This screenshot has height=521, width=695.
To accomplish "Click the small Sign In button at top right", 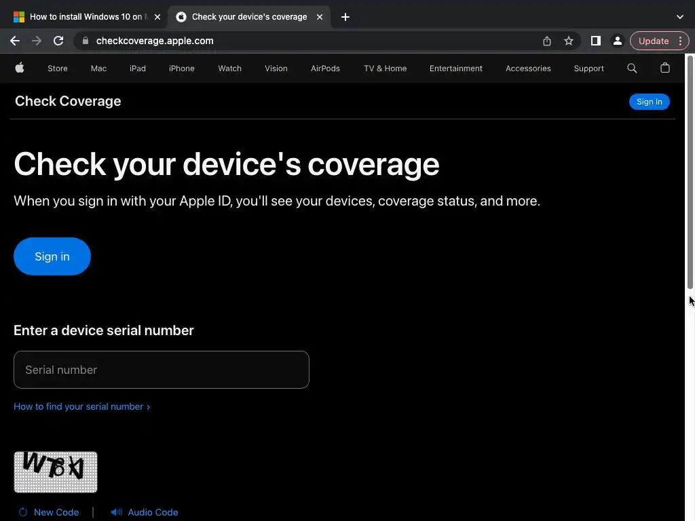I will (650, 102).
